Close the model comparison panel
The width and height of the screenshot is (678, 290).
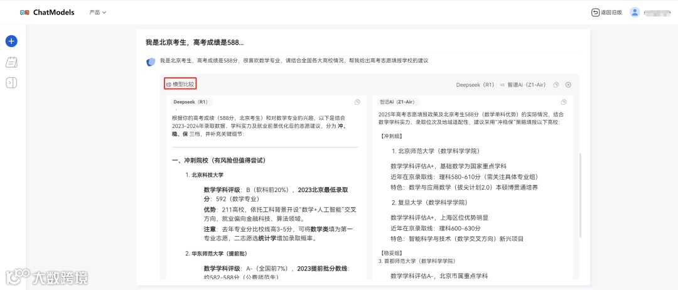pyautogui.click(x=568, y=85)
